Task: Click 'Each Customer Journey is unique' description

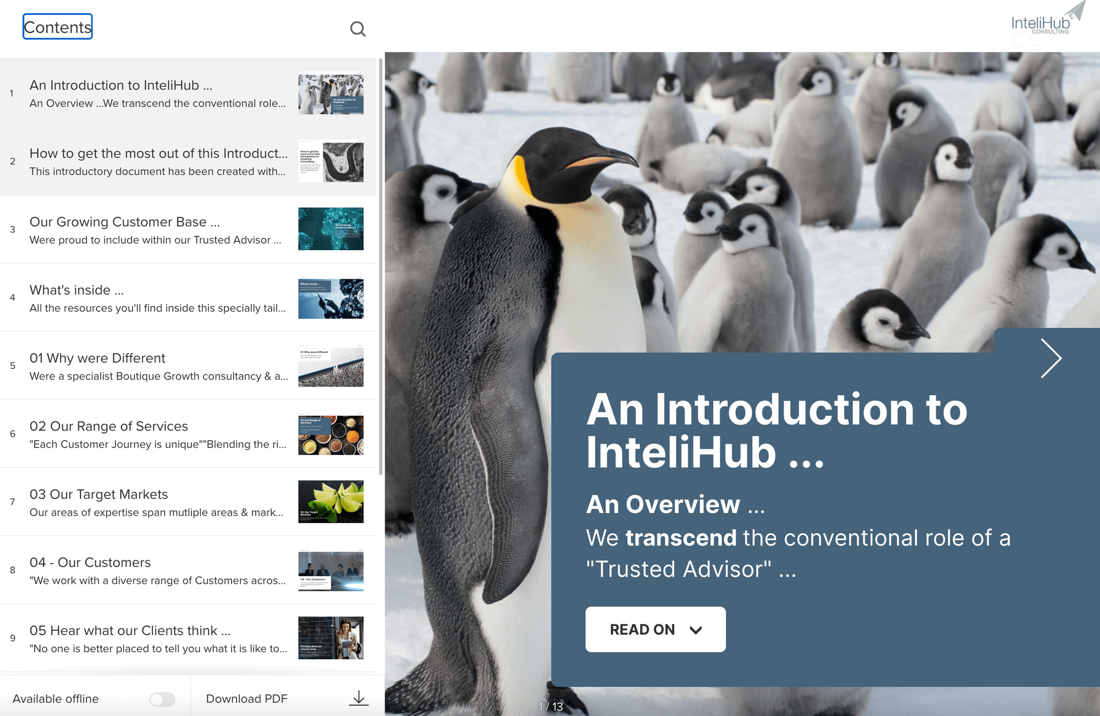Action: pyautogui.click(x=158, y=444)
